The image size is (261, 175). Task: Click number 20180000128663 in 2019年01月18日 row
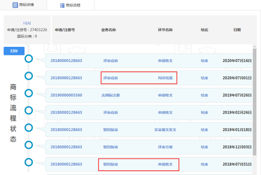[66, 130]
